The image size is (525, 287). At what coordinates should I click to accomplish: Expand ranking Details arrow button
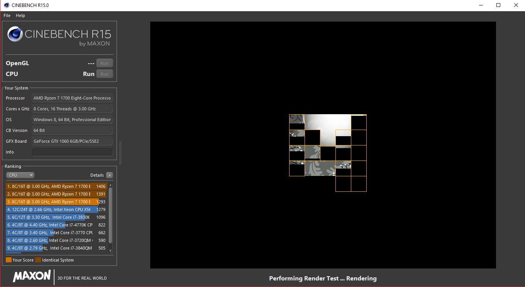click(110, 175)
